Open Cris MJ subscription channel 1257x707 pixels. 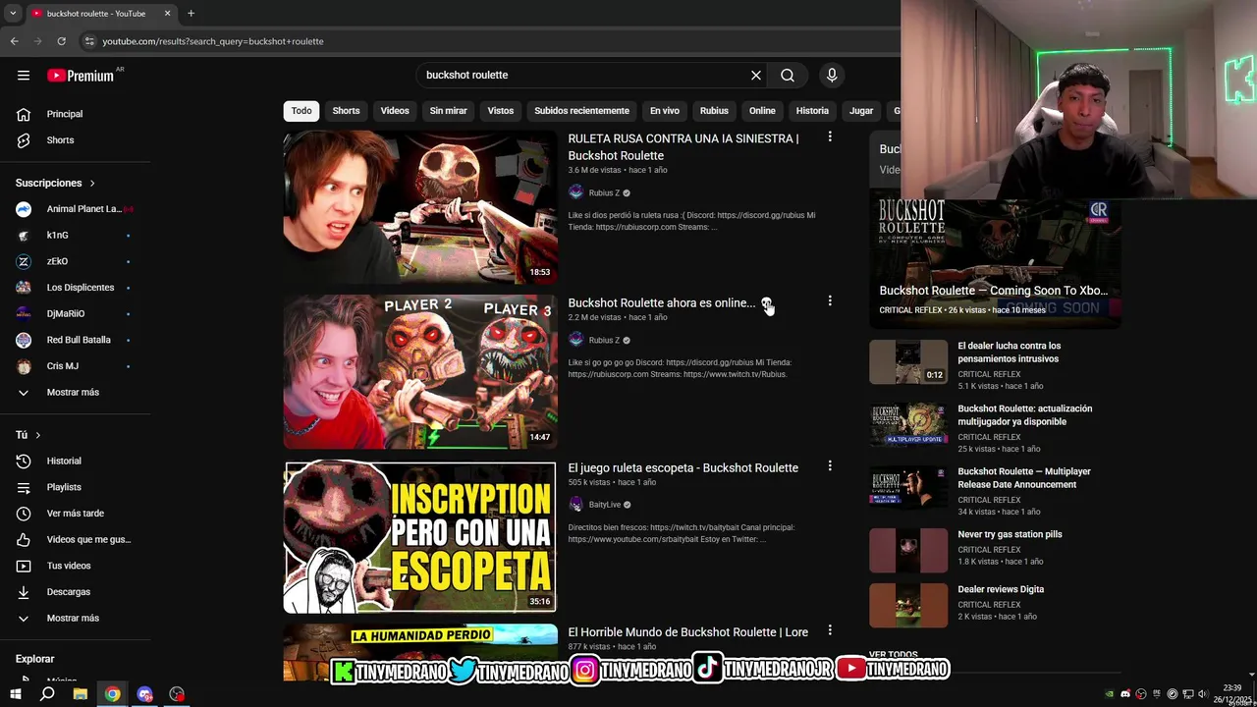tap(75, 366)
